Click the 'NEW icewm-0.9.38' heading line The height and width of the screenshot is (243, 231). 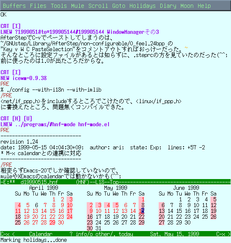[23, 78]
